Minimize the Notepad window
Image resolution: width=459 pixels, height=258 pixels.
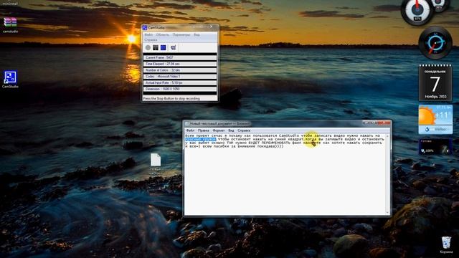click(366, 123)
